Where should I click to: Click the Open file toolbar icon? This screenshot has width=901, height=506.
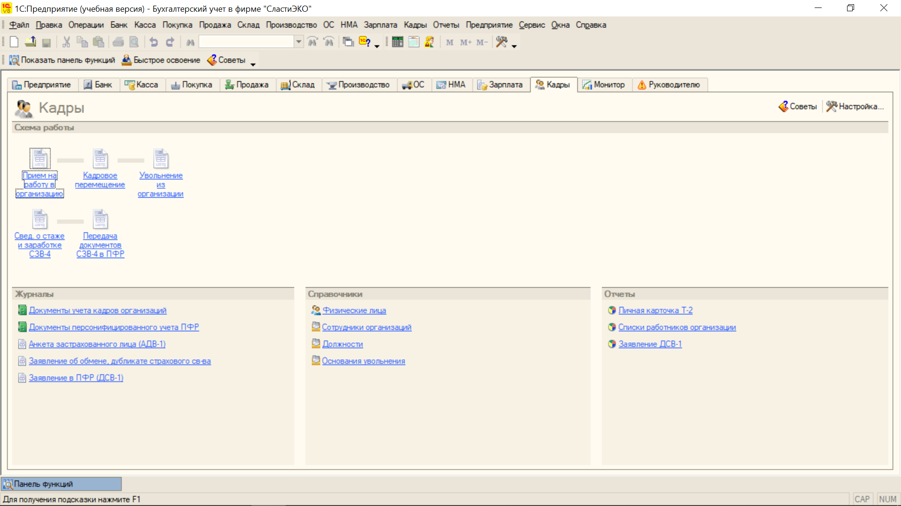pos(31,42)
